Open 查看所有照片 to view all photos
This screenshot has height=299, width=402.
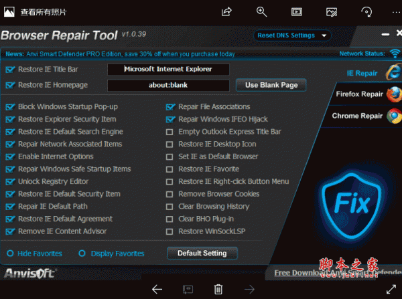44,12
